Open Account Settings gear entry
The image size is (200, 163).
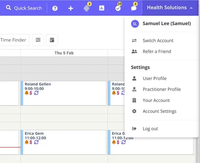(160, 111)
